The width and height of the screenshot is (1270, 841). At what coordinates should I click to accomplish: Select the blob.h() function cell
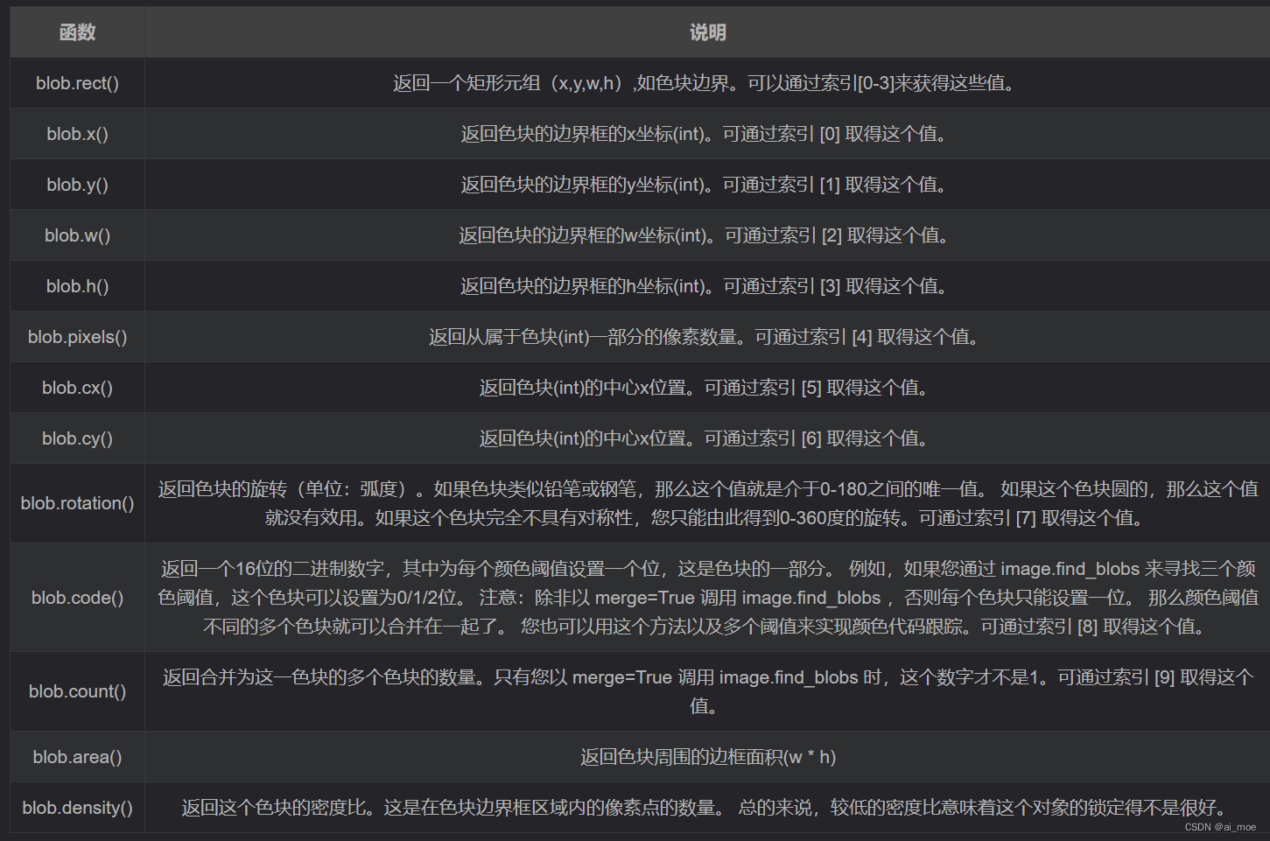[77, 286]
